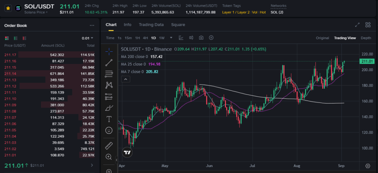This screenshot has width=378, height=173.
Task: Open the Square tab
Action: click(178, 25)
